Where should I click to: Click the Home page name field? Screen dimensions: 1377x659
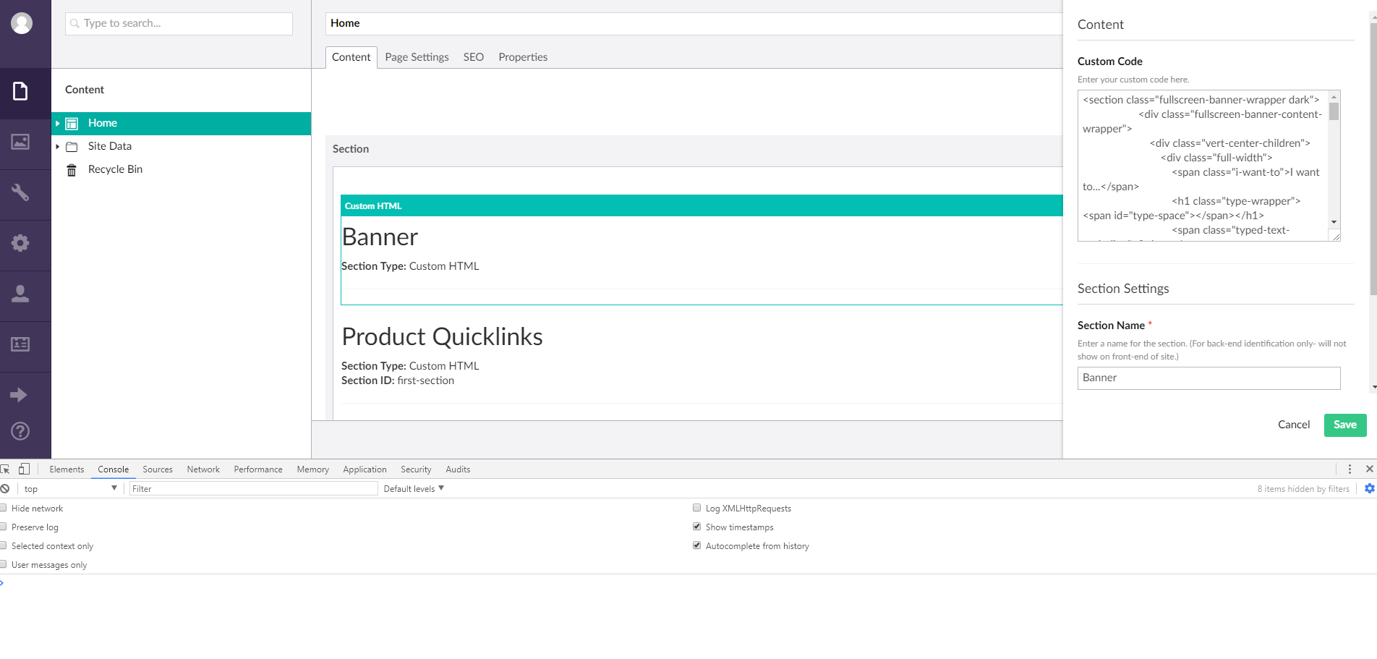[x=694, y=23]
